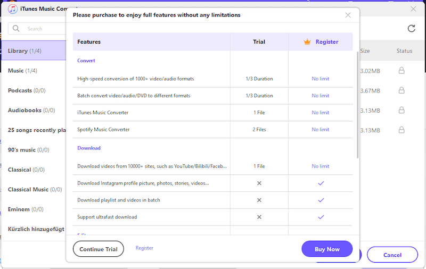Click into the Search input field

(x=43, y=29)
